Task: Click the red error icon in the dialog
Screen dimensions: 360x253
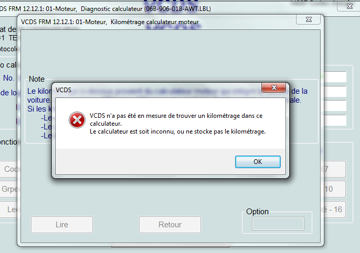Action: point(77,120)
